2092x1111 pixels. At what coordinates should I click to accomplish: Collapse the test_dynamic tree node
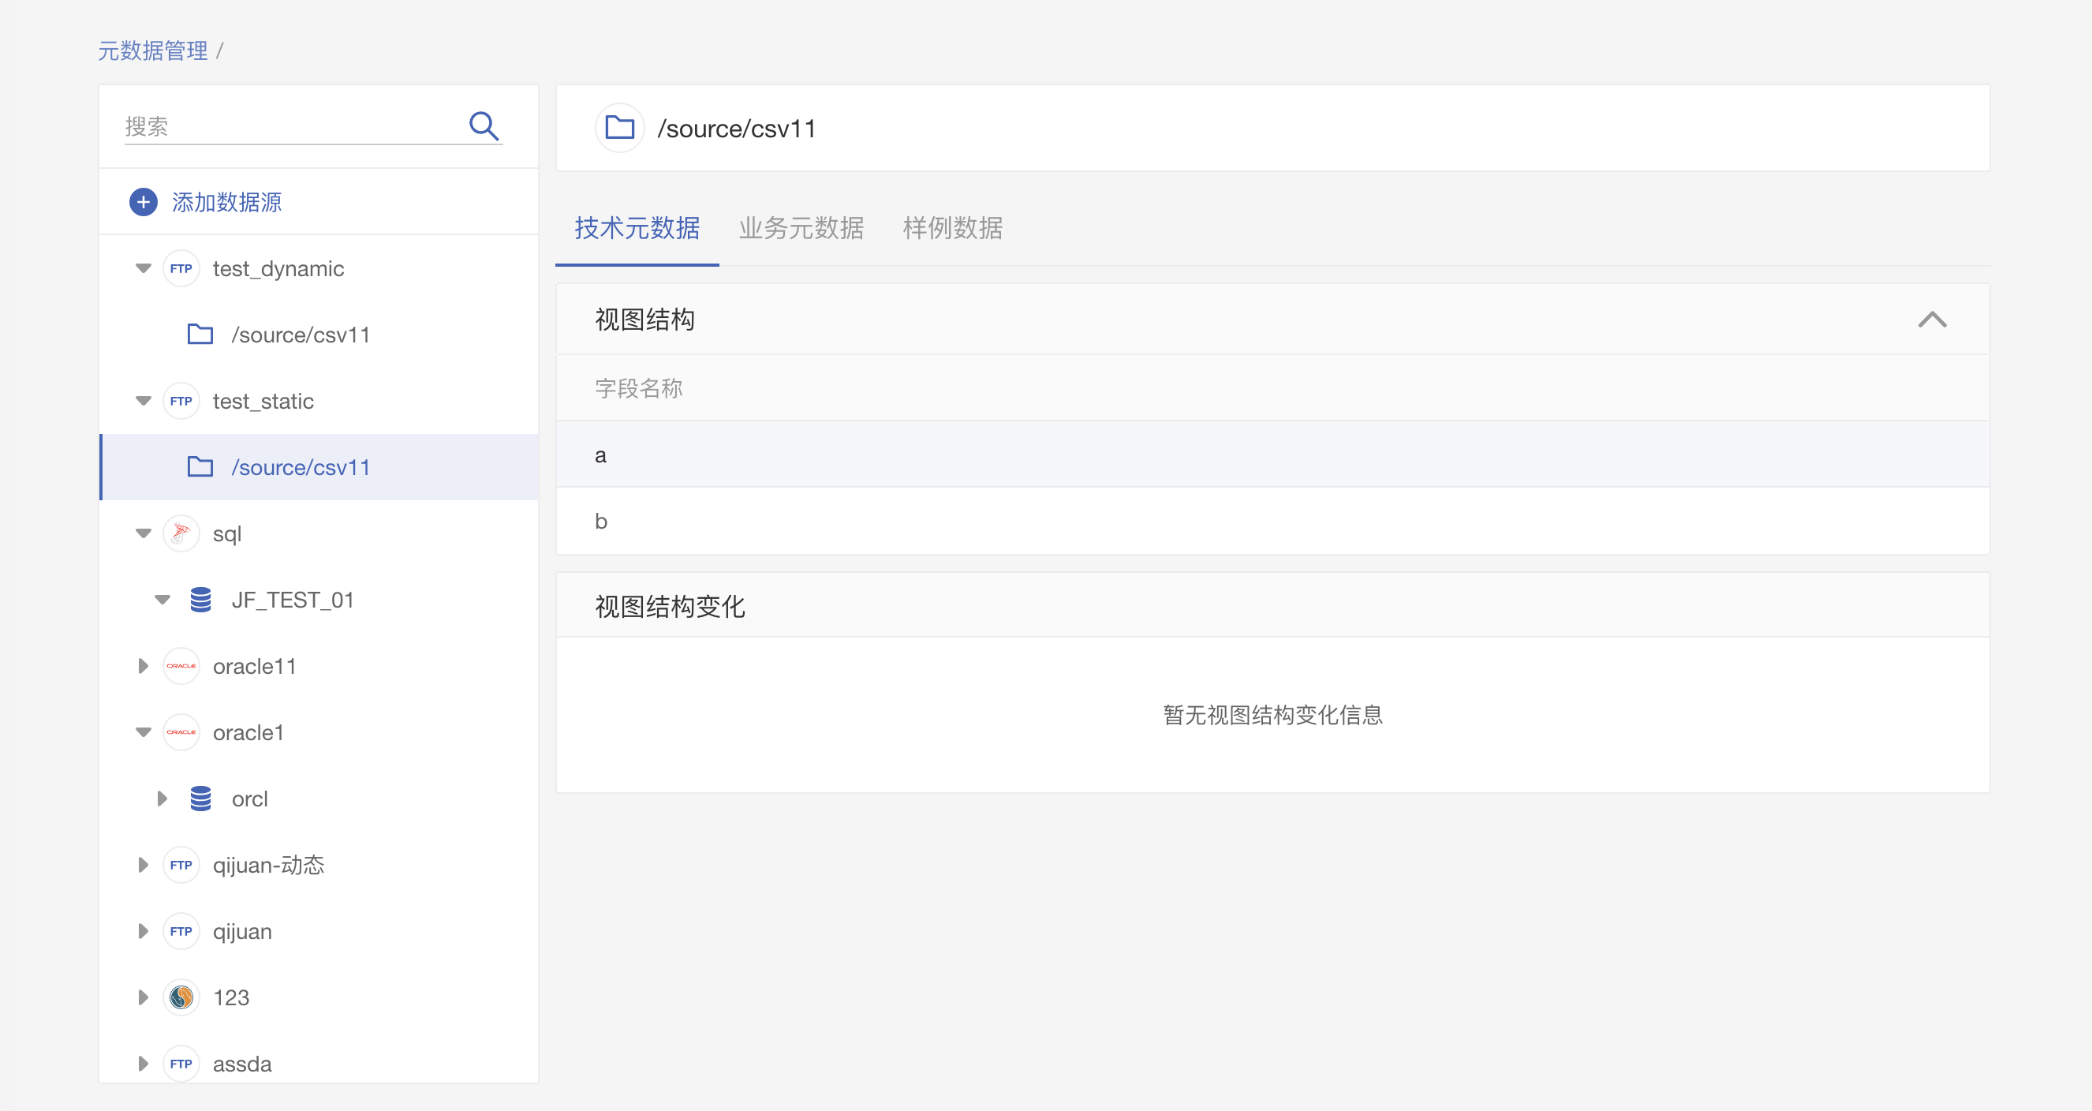coord(144,269)
